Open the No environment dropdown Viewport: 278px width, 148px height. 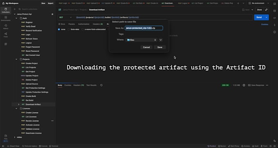click(x=259, y=3)
